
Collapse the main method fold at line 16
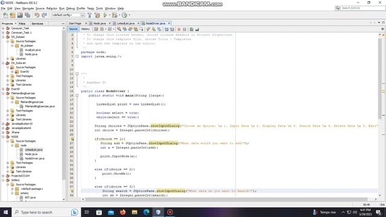77,95
